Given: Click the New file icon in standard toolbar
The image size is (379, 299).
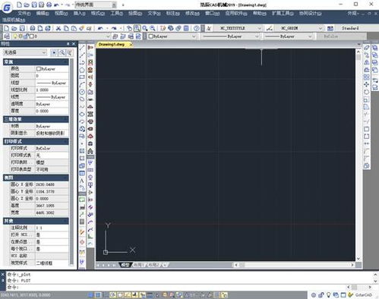Looking at the screenshot, I should tap(7, 28).
